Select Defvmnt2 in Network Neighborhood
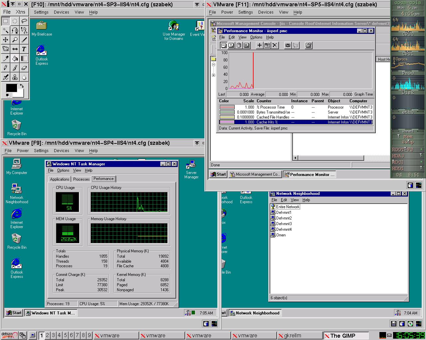 pos(281,218)
